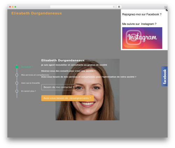The image size is (175, 148).
Task: Go to 'Qui suis-je ?' section
Action: point(27,67)
